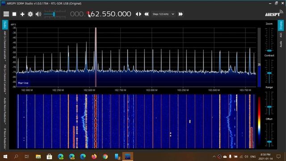Screen dimensions: 286x161
Task: Open the FM Co-Channel Canceller side panel
Action: click(x=5, y=79)
